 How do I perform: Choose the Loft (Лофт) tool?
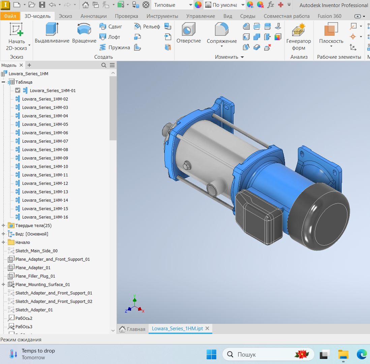coord(110,37)
